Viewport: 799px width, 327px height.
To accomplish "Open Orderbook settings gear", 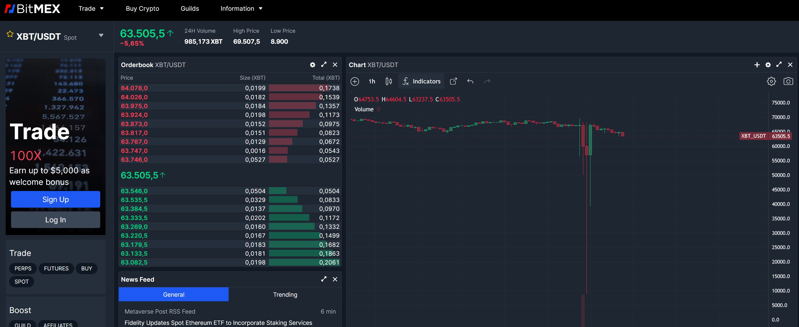I will (313, 65).
